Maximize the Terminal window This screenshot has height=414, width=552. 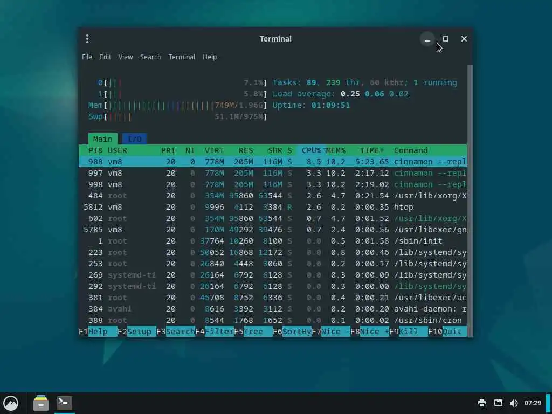pos(446,39)
